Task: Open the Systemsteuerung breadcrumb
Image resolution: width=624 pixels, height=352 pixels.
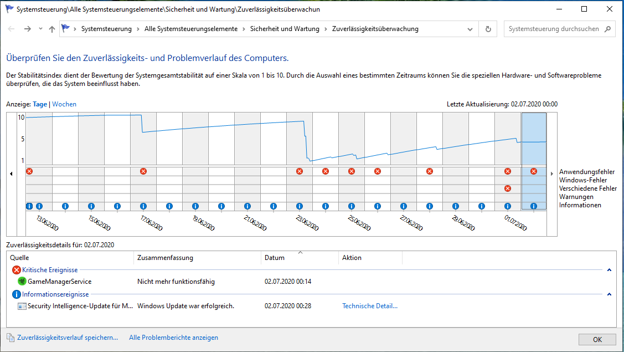Action: [x=106, y=29]
